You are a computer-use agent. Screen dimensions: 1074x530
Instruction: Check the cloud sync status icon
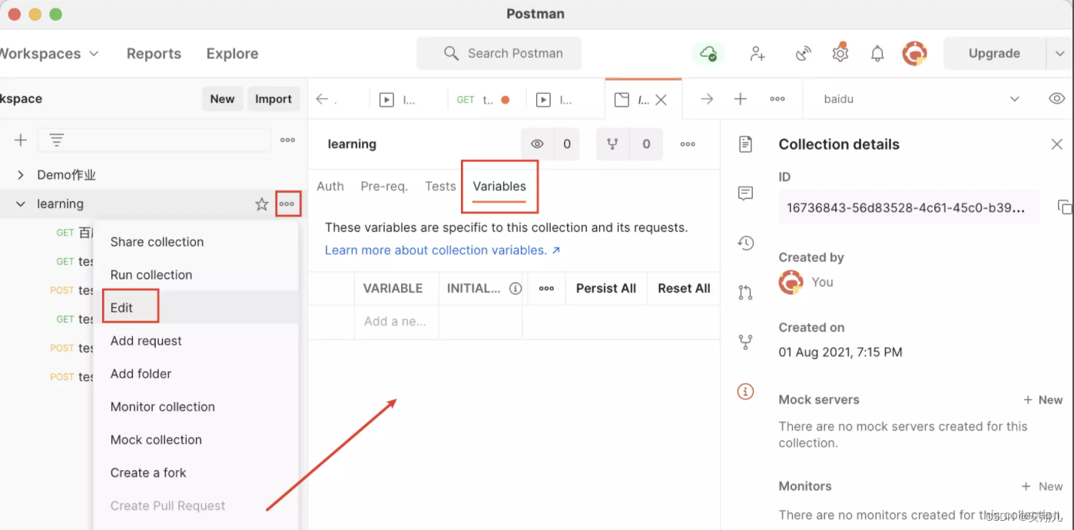pos(708,54)
